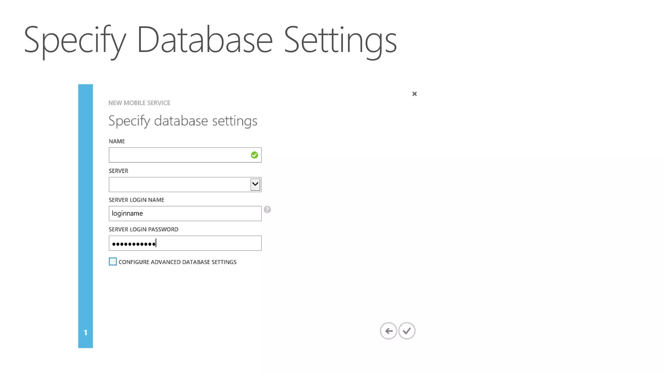Click the server login name field
This screenshot has width=665, height=374.
(185, 214)
